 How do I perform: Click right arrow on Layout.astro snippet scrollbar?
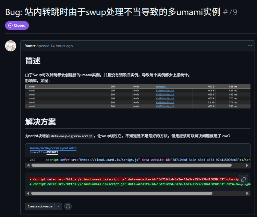247,165
